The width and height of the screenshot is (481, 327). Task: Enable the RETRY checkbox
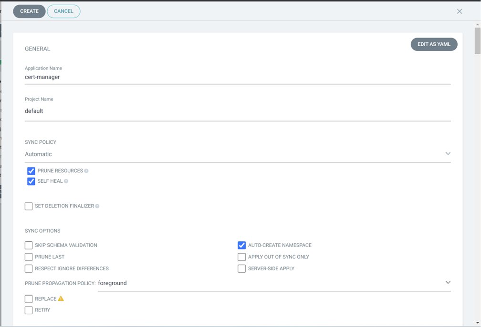click(x=29, y=310)
